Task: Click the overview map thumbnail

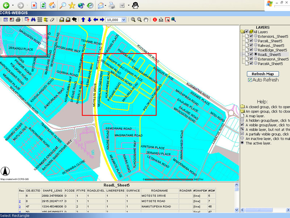Action: (24, 41)
